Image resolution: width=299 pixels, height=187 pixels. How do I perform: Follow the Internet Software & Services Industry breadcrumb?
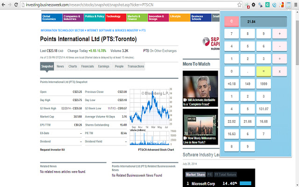tap(113, 30)
